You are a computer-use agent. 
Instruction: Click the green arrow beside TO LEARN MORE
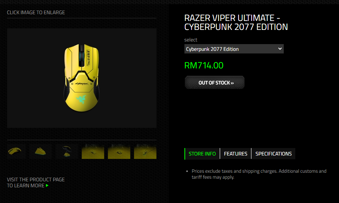coord(47,185)
